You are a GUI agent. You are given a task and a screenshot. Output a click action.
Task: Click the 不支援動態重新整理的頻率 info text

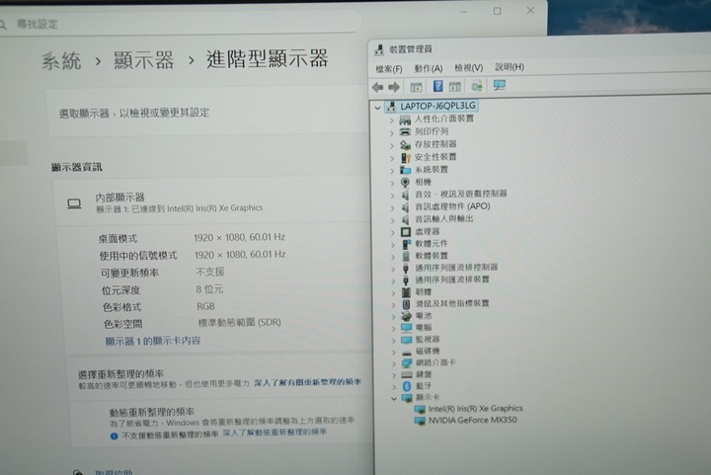coord(170,435)
